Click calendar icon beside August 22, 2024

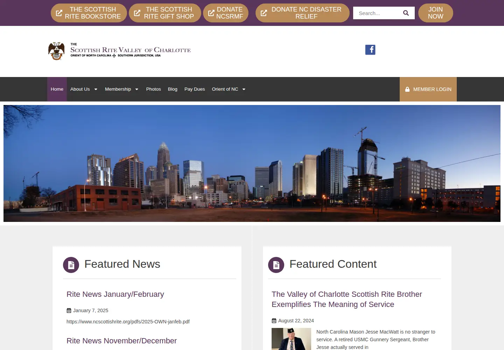click(x=274, y=321)
